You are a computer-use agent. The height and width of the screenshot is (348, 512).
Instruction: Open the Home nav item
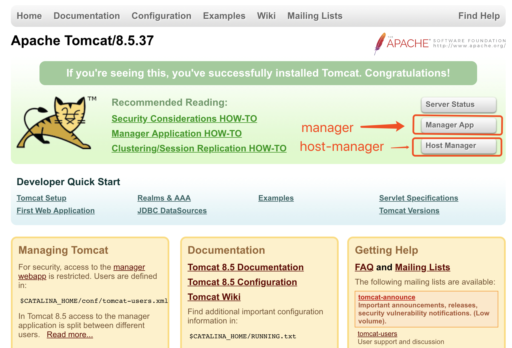pyautogui.click(x=29, y=16)
